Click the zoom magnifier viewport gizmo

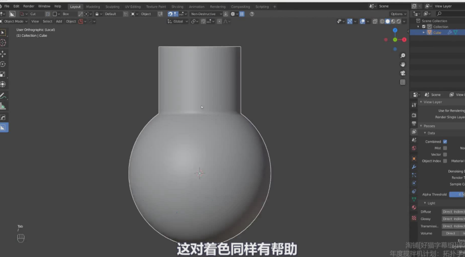(403, 56)
